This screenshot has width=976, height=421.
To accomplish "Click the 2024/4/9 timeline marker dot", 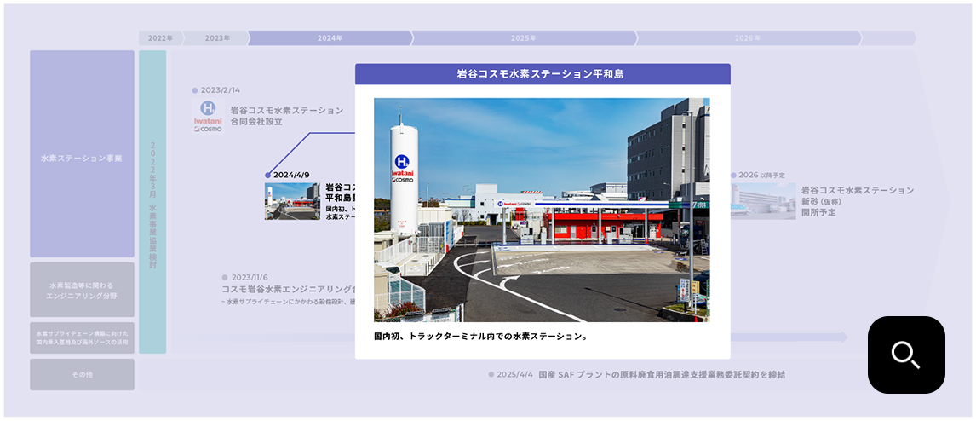I will click(267, 175).
